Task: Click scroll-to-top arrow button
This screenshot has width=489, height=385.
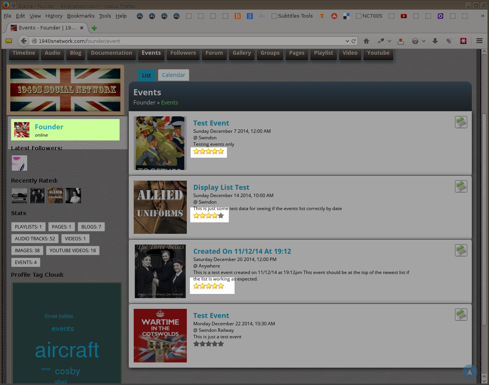Action: pos(470,372)
